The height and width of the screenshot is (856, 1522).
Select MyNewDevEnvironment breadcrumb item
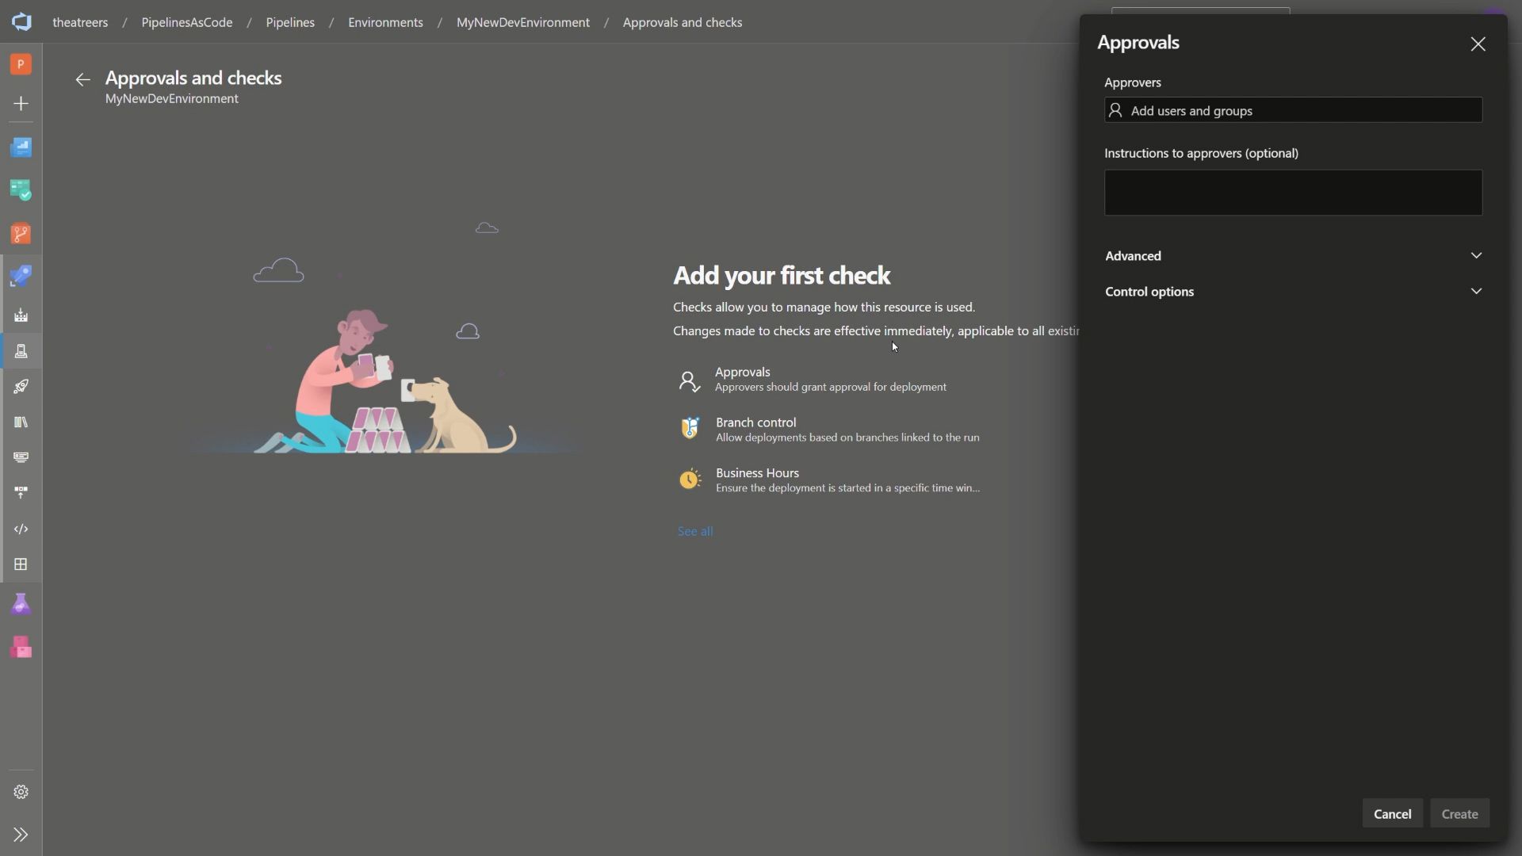522,22
